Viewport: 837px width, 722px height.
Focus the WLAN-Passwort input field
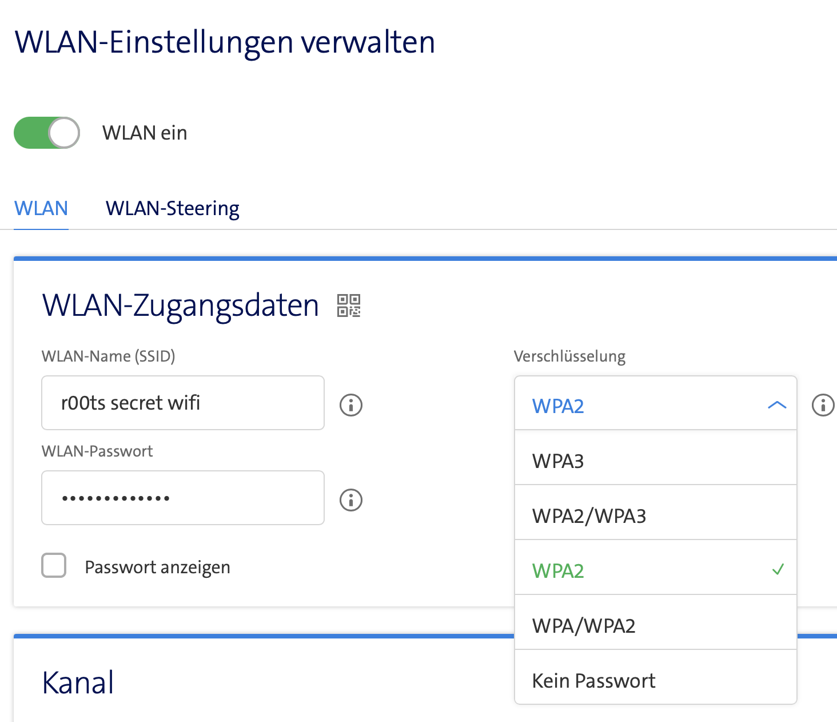183,498
